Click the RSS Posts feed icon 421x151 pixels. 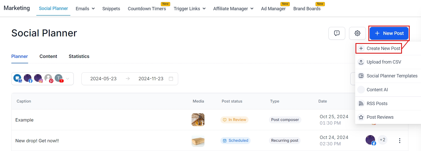point(361,104)
